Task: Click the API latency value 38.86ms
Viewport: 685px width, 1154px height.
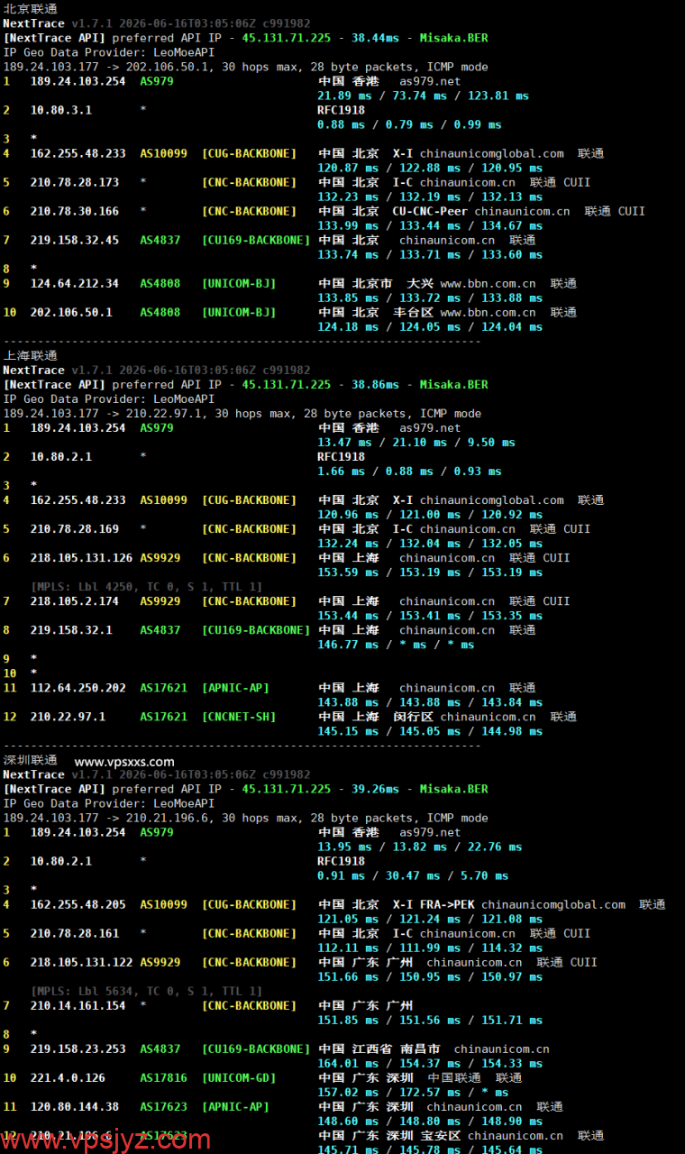Action: [376, 384]
